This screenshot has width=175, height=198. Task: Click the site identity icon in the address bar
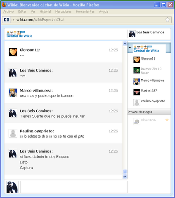[6, 20]
